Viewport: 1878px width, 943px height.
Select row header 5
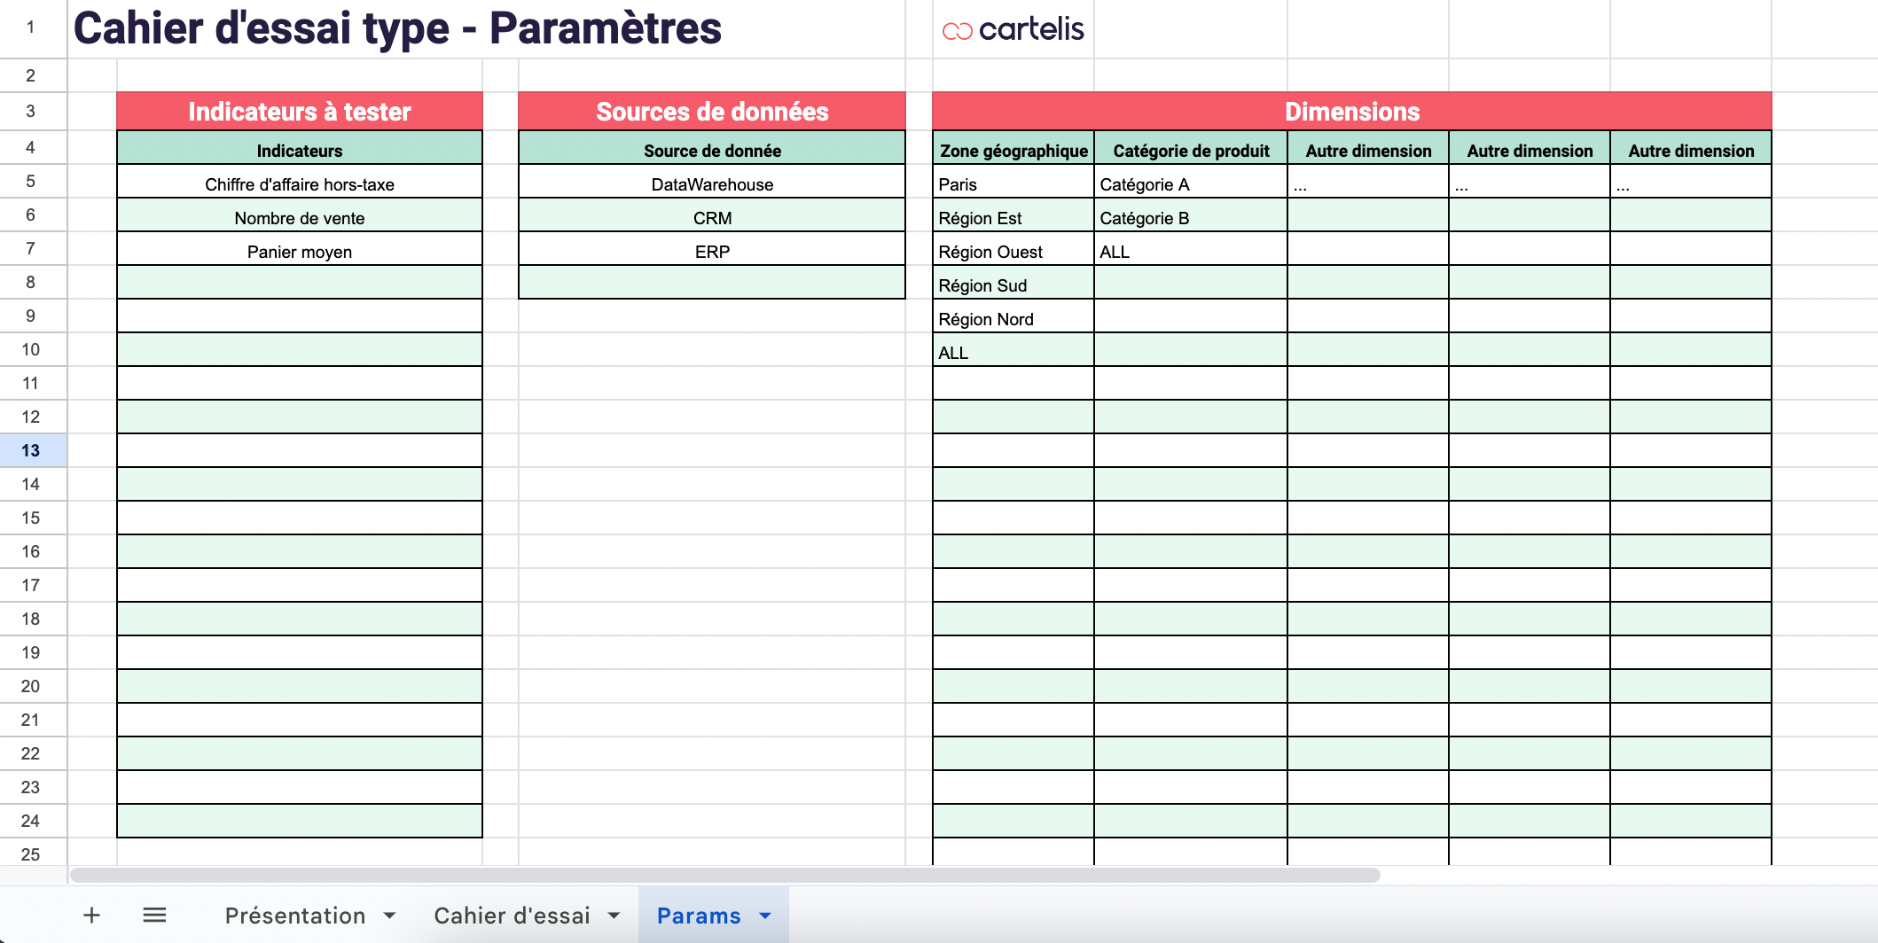[x=33, y=181]
